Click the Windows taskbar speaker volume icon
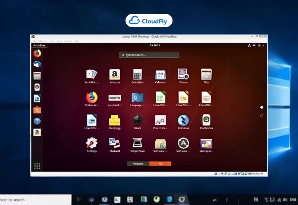This screenshot has height=205, width=298. pyautogui.click(x=285, y=200)
